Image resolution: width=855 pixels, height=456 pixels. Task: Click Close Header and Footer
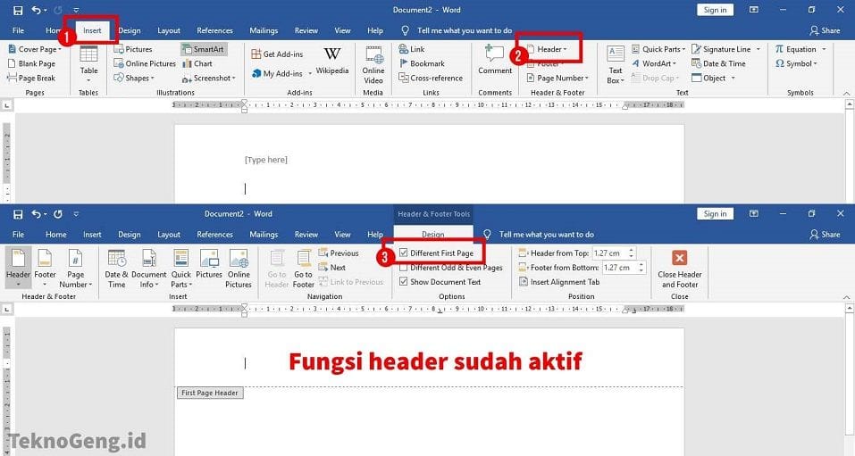[679, 269]
